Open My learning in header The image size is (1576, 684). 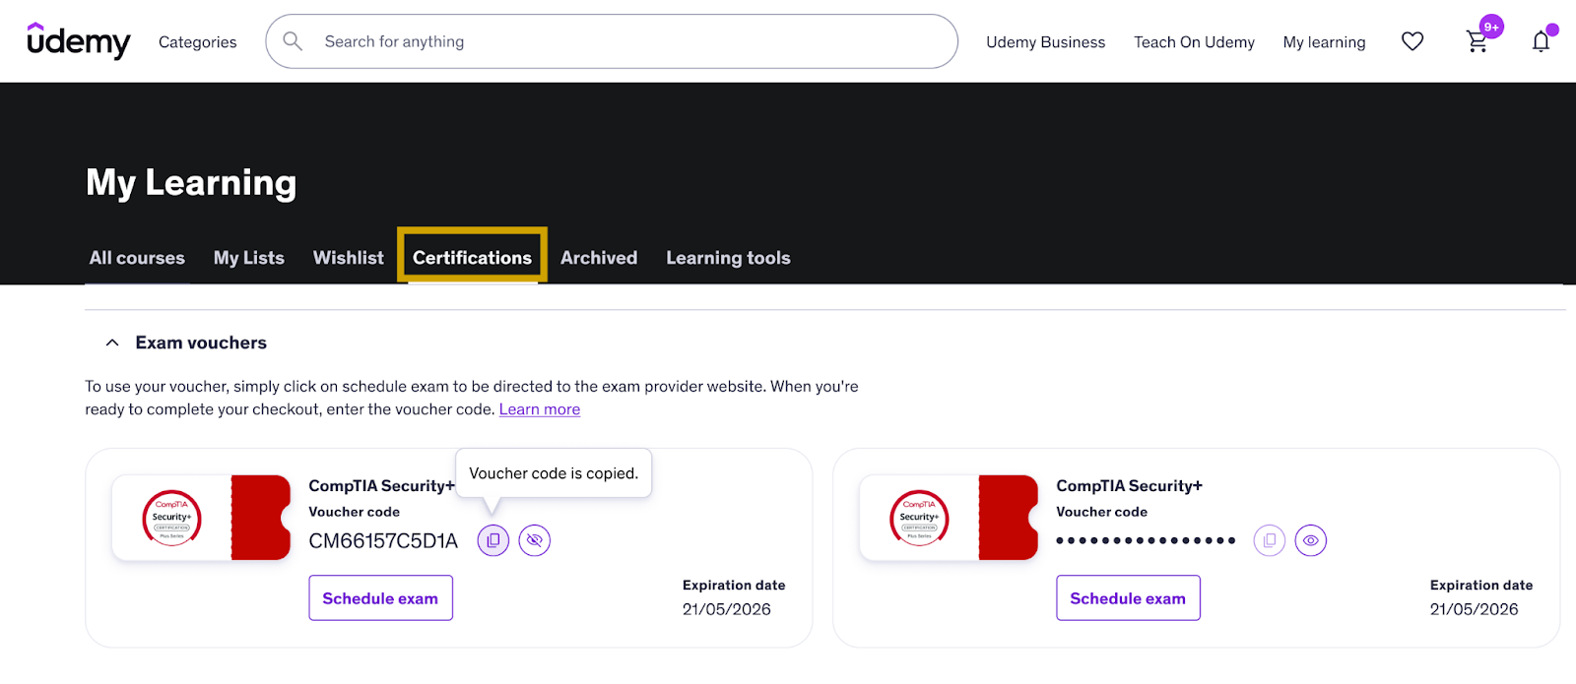coord(1324,42)
